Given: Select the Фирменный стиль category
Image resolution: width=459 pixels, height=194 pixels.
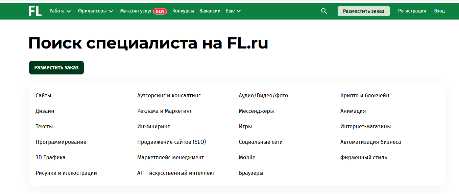Looking at the screenshot, I should (x=364, y=158).
